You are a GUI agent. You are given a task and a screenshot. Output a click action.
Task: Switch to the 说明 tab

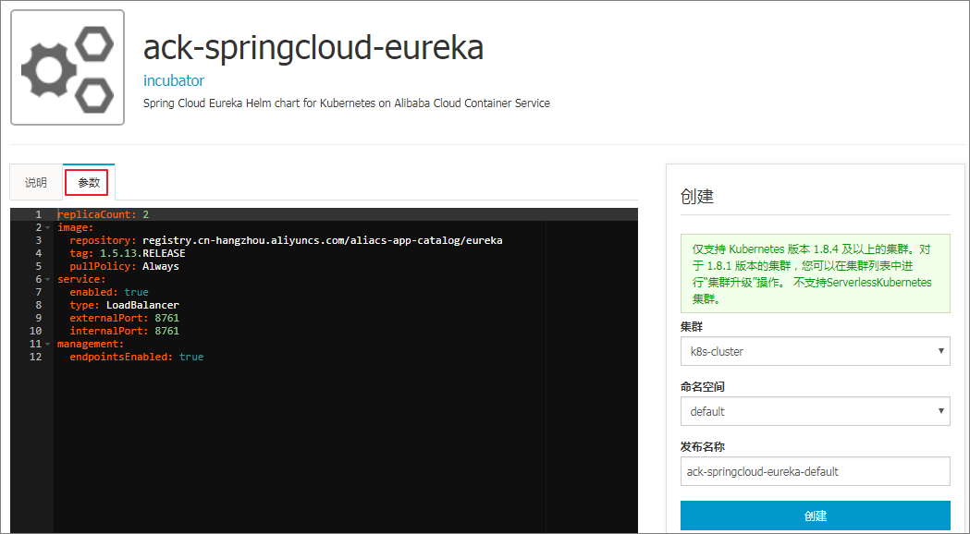36,182
